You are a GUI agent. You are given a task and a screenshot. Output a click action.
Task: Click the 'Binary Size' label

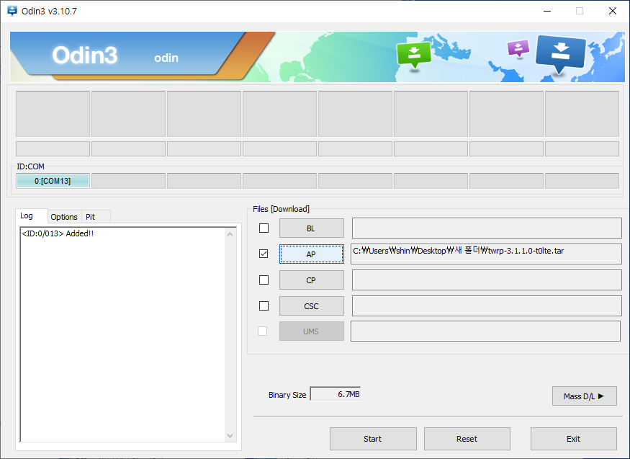coord(287,395)
